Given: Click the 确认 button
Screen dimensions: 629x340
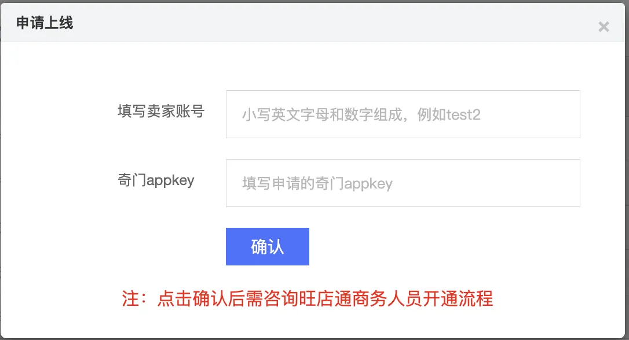Looking at the screenshot, I should [x=267, y=246].
